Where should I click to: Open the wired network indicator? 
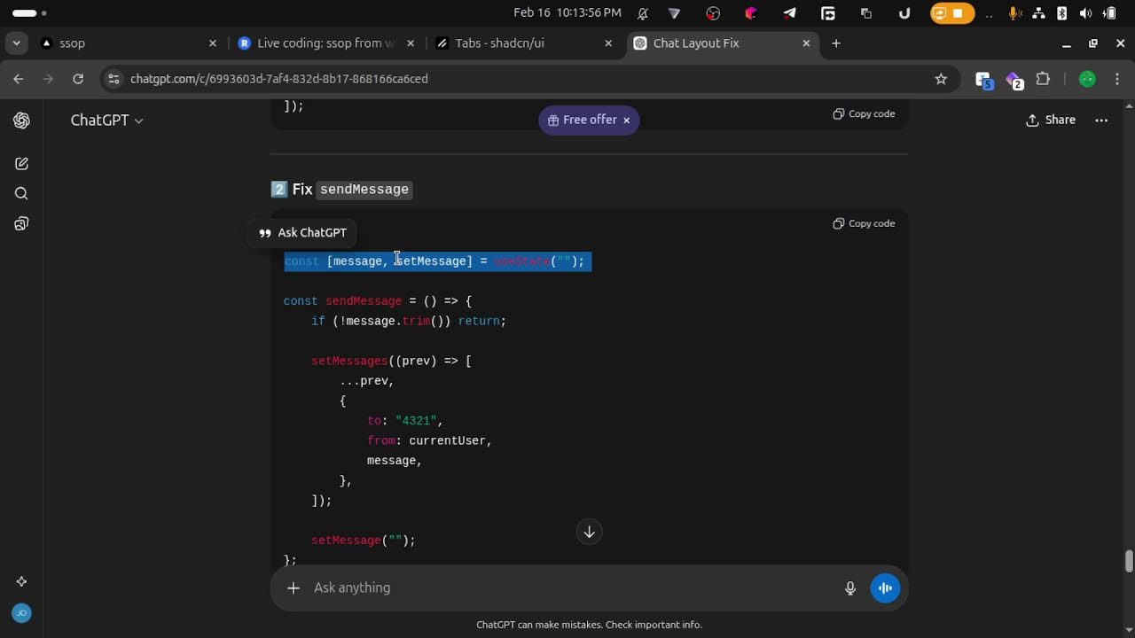click(x=1037, y=13)
